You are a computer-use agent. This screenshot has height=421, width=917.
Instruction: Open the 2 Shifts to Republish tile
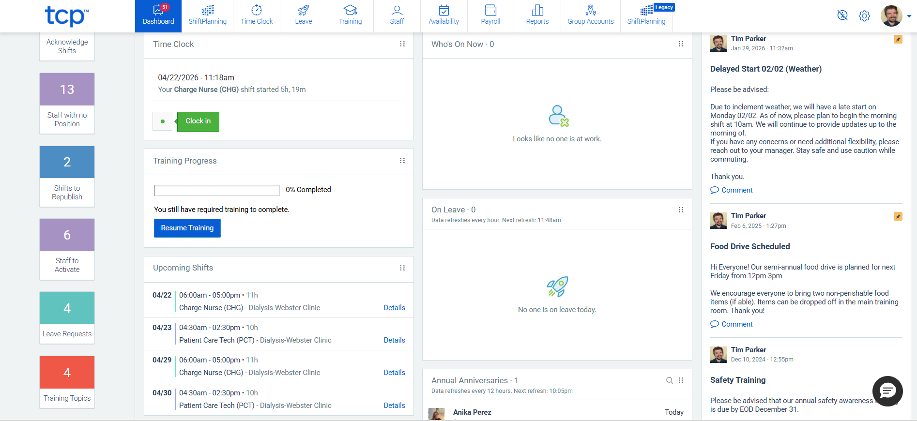(67, 176)
